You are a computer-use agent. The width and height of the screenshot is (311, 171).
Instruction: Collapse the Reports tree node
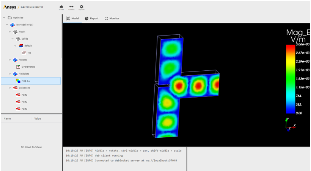(x=10, y=60)
